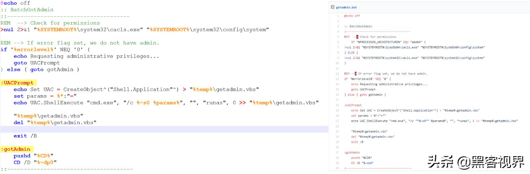Click line number 1 in gotadmin.bat viewer

coord(338,16)
